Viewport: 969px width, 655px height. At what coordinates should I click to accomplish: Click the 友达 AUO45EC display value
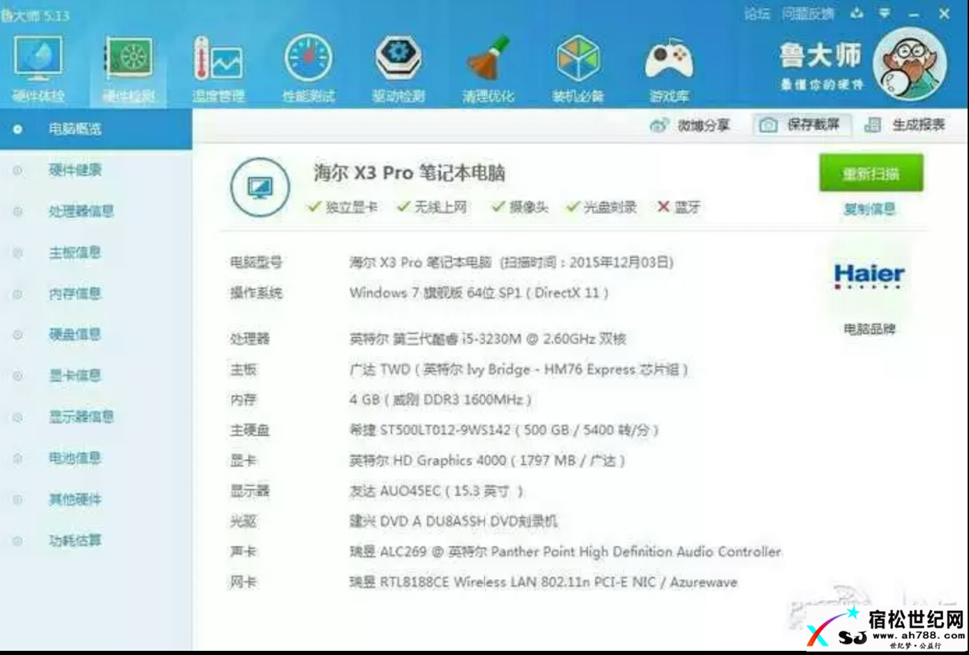coord(436,491)
